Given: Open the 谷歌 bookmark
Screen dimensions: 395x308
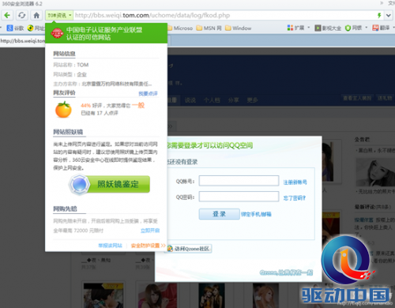Looking at the screenshot, I should point(15,28).
